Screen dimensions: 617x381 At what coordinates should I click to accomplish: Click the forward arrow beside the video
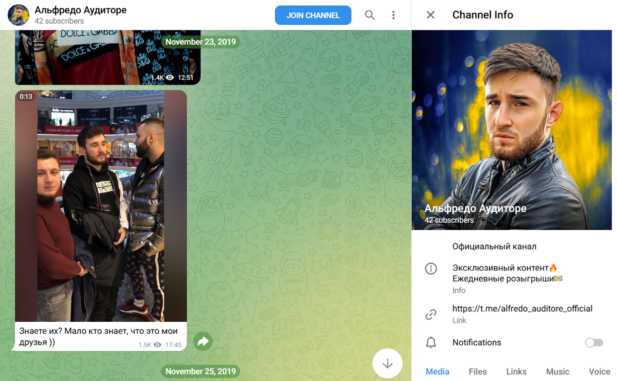203,341
